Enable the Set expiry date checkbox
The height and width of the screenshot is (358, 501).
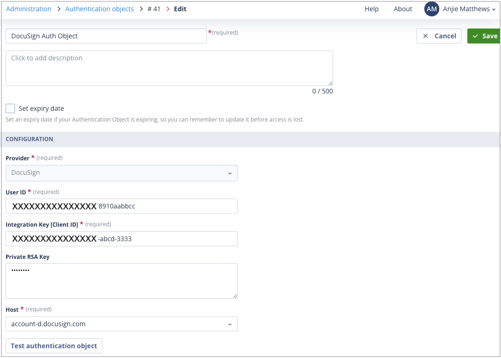coord(10,108)
